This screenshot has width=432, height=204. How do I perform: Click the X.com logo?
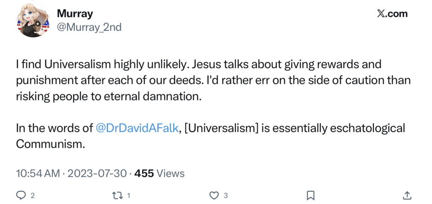tap(392, 13)
